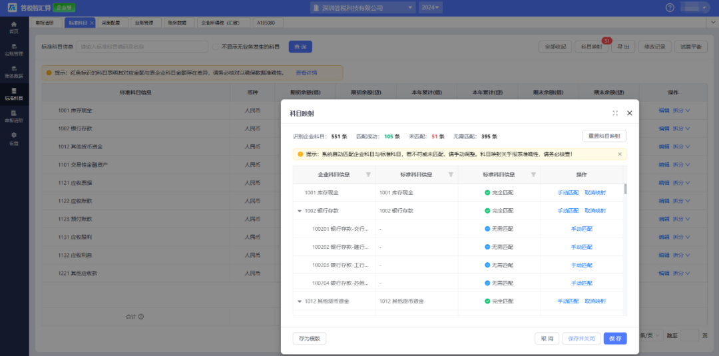Open 首页 home icon in the sidebar
This screenshot has width=719, height=356.
click(14, 24)
